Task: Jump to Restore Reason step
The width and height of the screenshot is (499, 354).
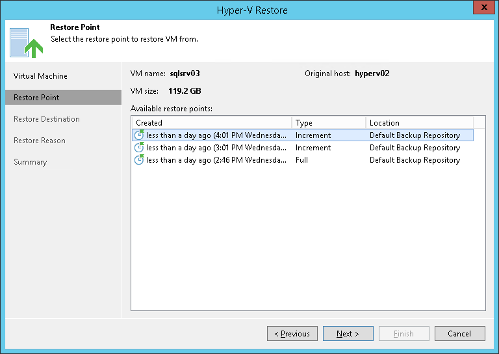Action: (40, 141)
